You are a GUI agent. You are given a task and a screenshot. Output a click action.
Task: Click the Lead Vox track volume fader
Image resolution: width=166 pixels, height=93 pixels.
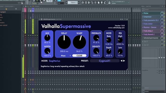pyautogui.click(x=33, y=45)
